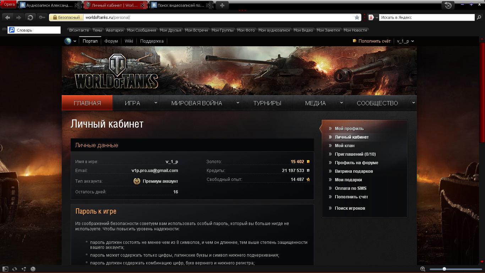Click the ВКонтакте bookmark
Image resolution: width=485 pixels, height=273 pixels.
click(79, 30)
